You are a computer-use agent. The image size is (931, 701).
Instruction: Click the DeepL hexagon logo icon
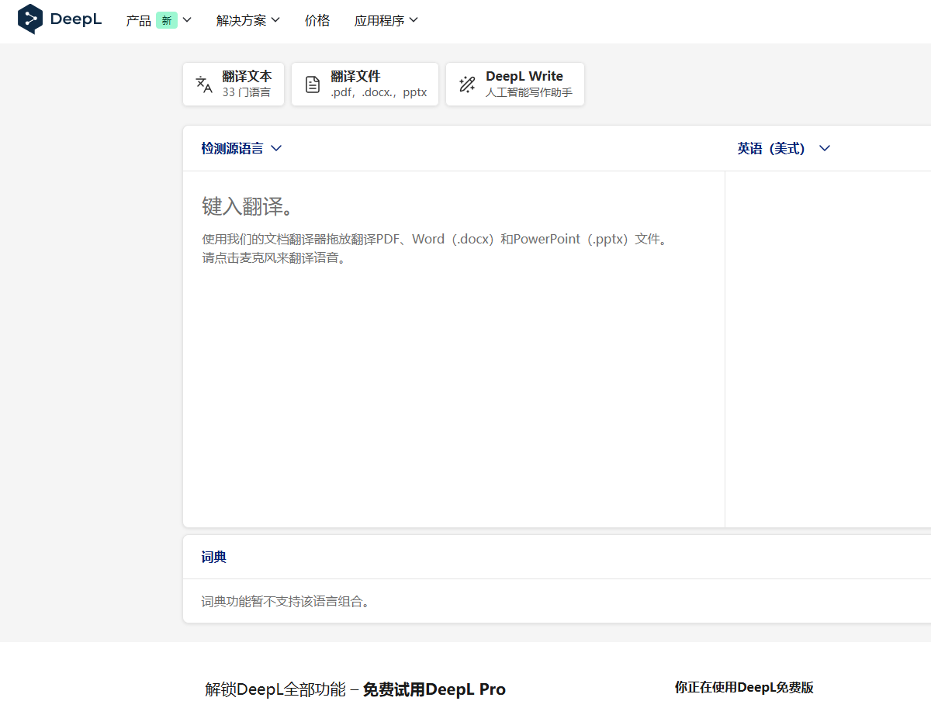[30, 19]
